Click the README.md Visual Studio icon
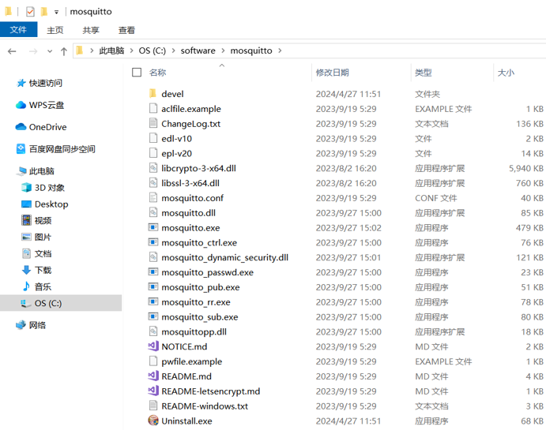 pos(153,376)
